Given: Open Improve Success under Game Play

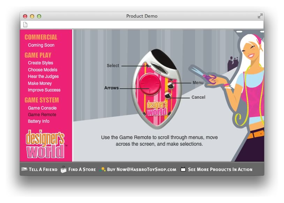Looking at the screenshot, I should [44, 90].
